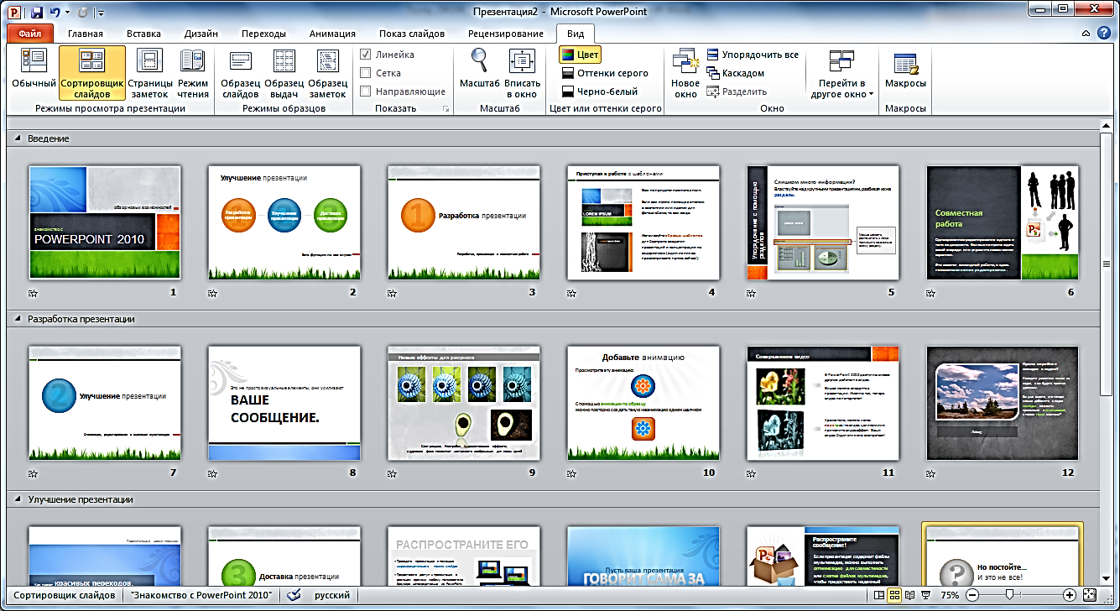Click the normal view icon in status bar
This screenshot has width=1120, height=611.
coord(878,595)
